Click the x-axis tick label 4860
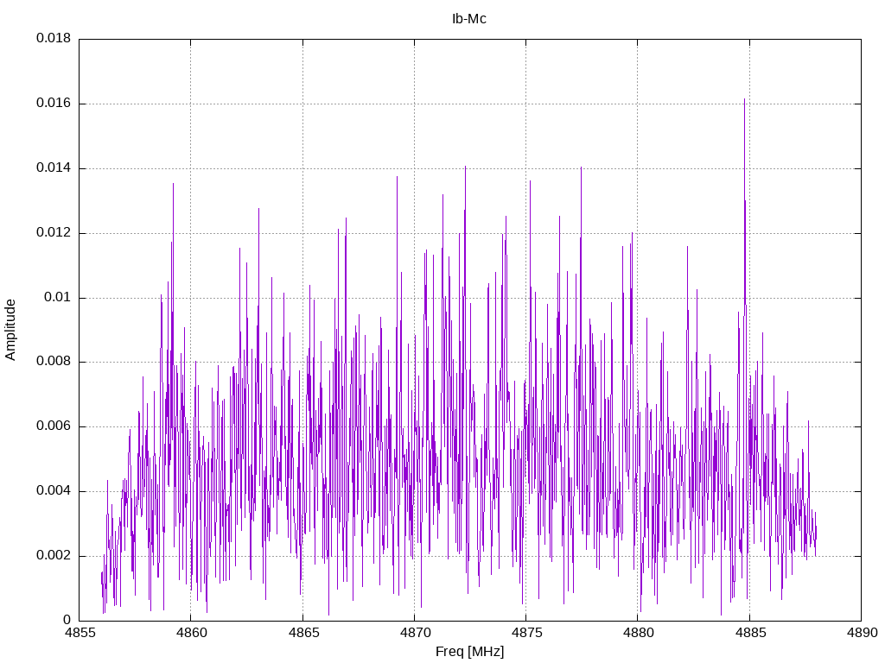Viewport: 885px width, 663px height. 191,633
